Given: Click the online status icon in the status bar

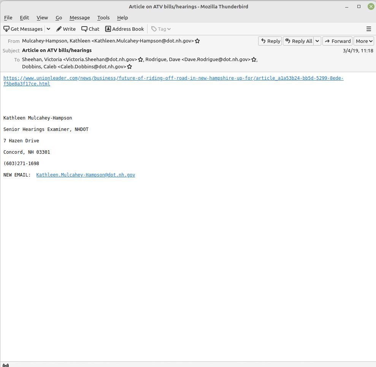Looking at the screenshot, I should pos(6,365).
